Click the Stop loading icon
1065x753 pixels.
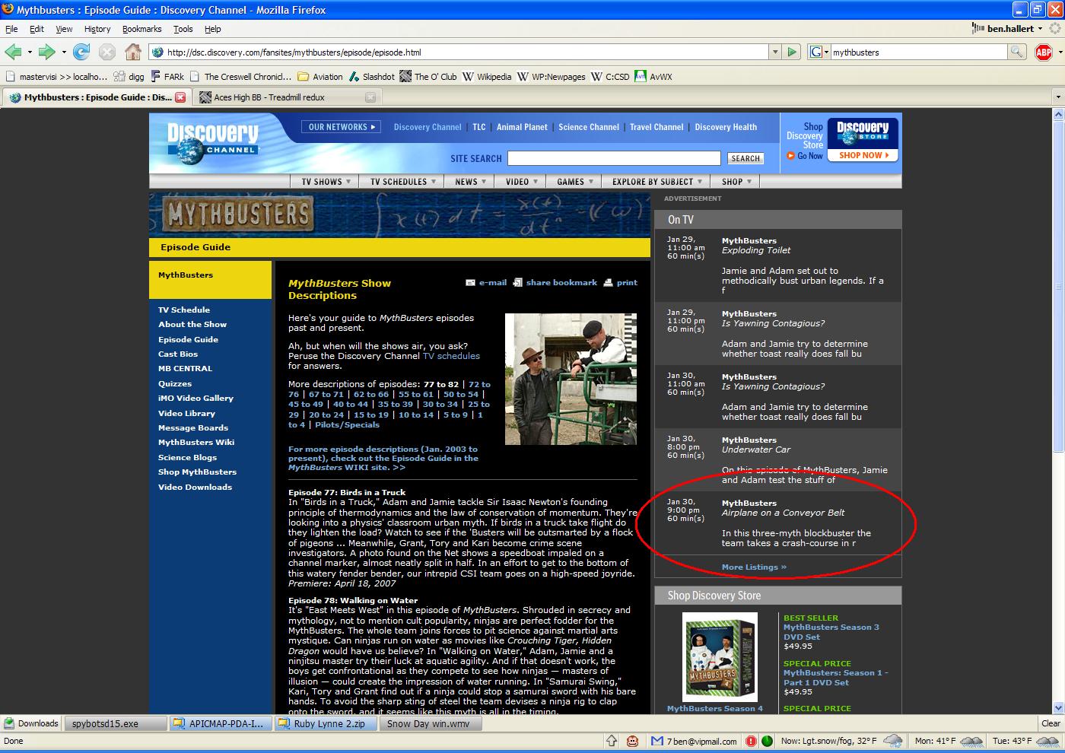tap(107, 52)
